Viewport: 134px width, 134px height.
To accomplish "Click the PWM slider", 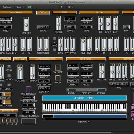I will coord(73,44).
